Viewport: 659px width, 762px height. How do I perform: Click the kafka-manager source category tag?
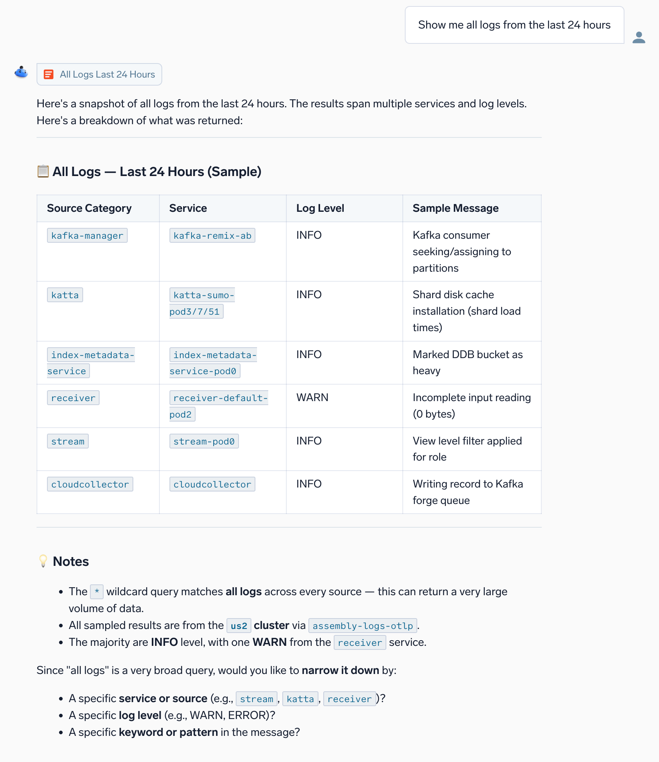pos(87,236)
